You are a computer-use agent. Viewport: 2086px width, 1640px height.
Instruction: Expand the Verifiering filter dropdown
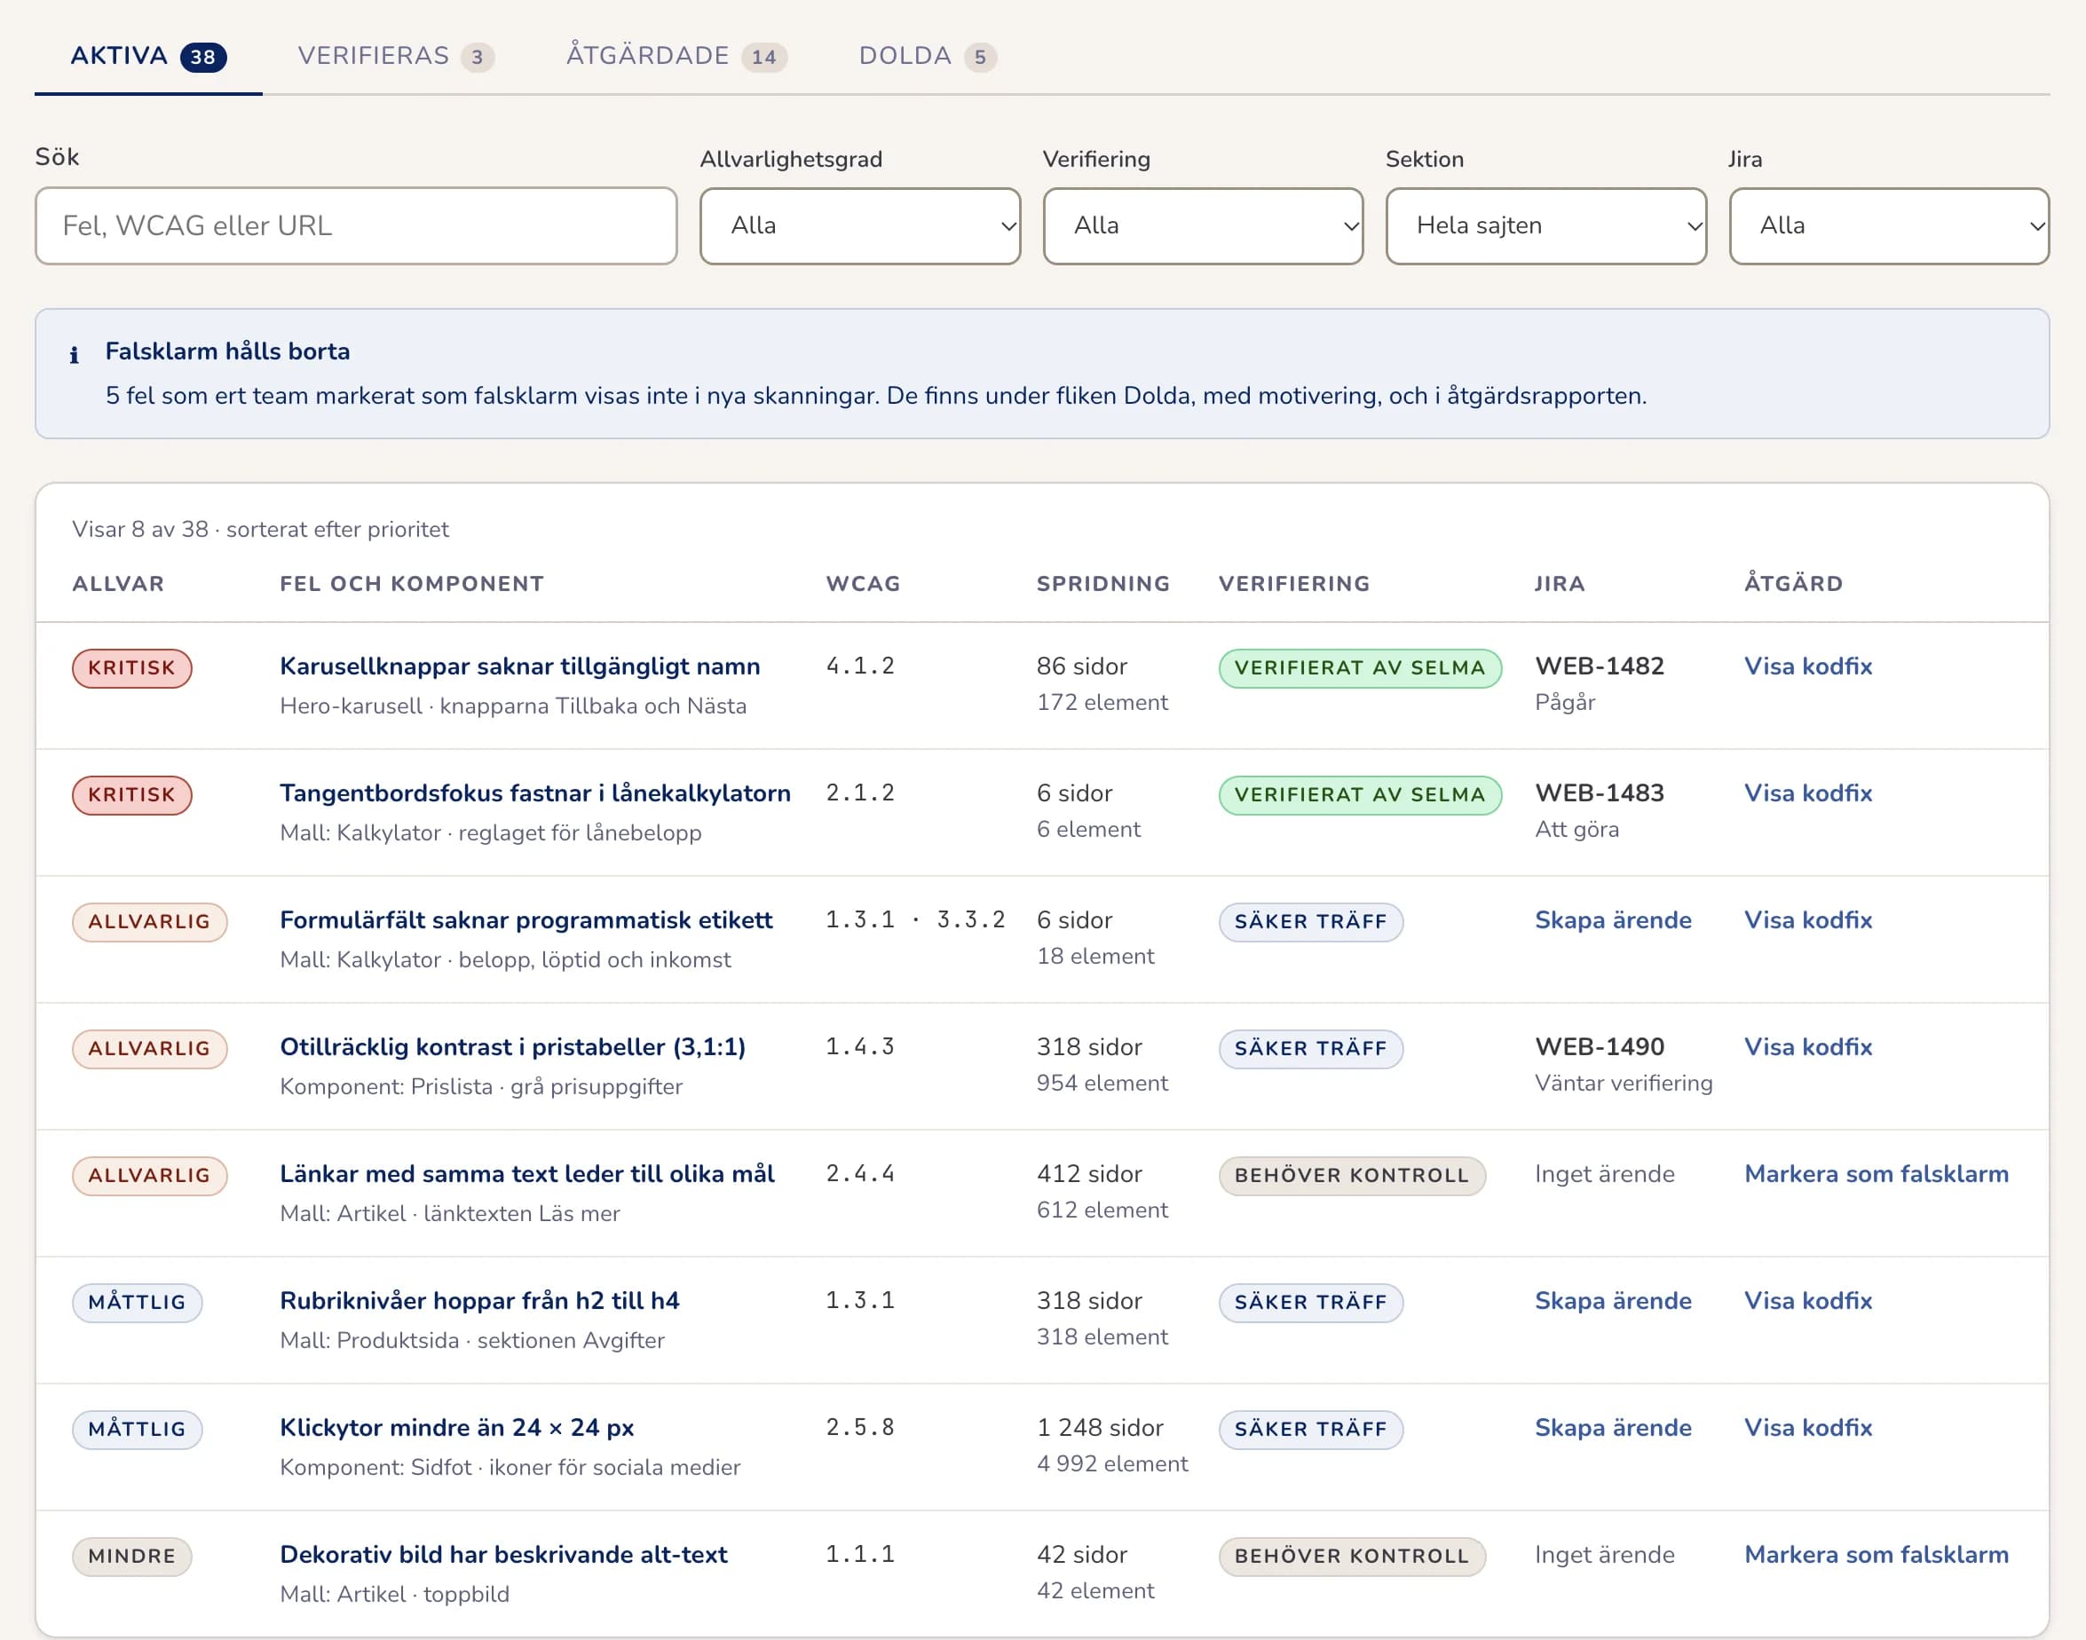click(x=1203, y=225)
